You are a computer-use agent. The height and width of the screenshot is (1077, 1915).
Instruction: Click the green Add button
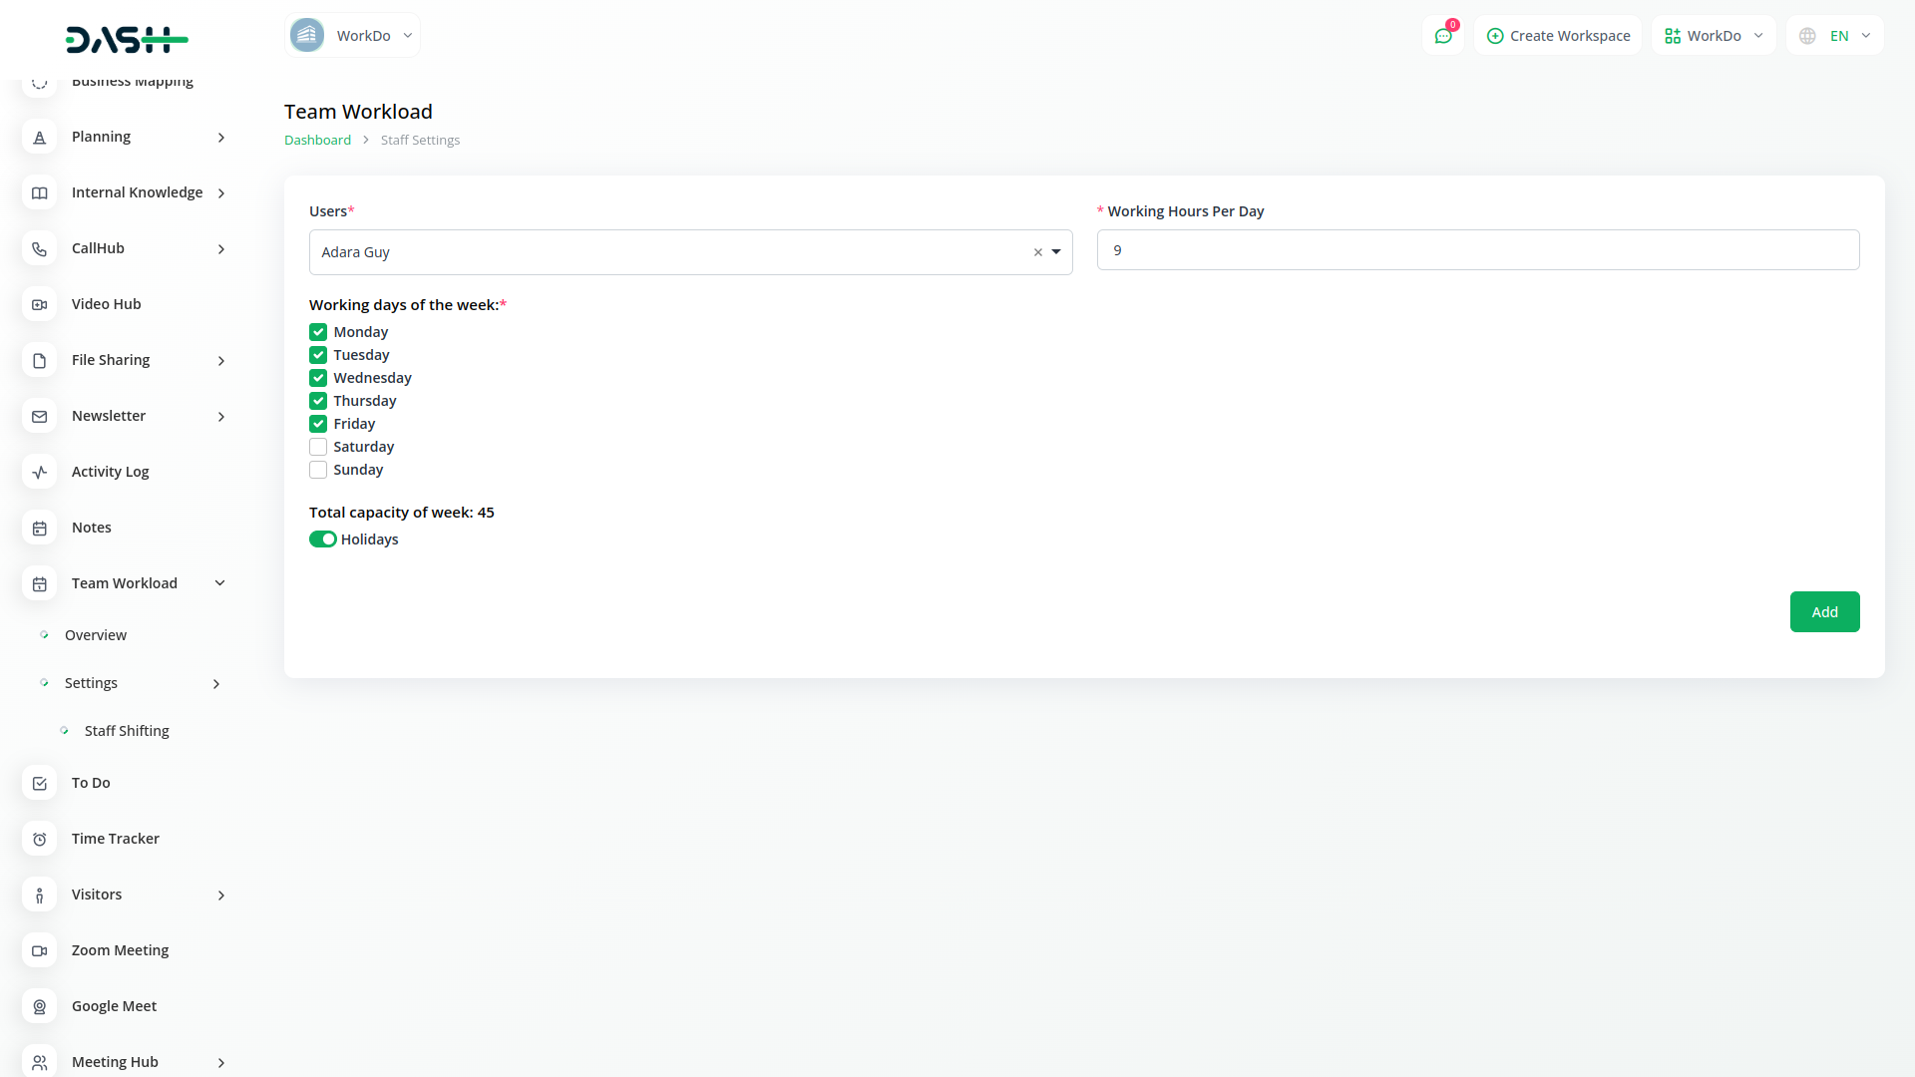[1823, 611]
